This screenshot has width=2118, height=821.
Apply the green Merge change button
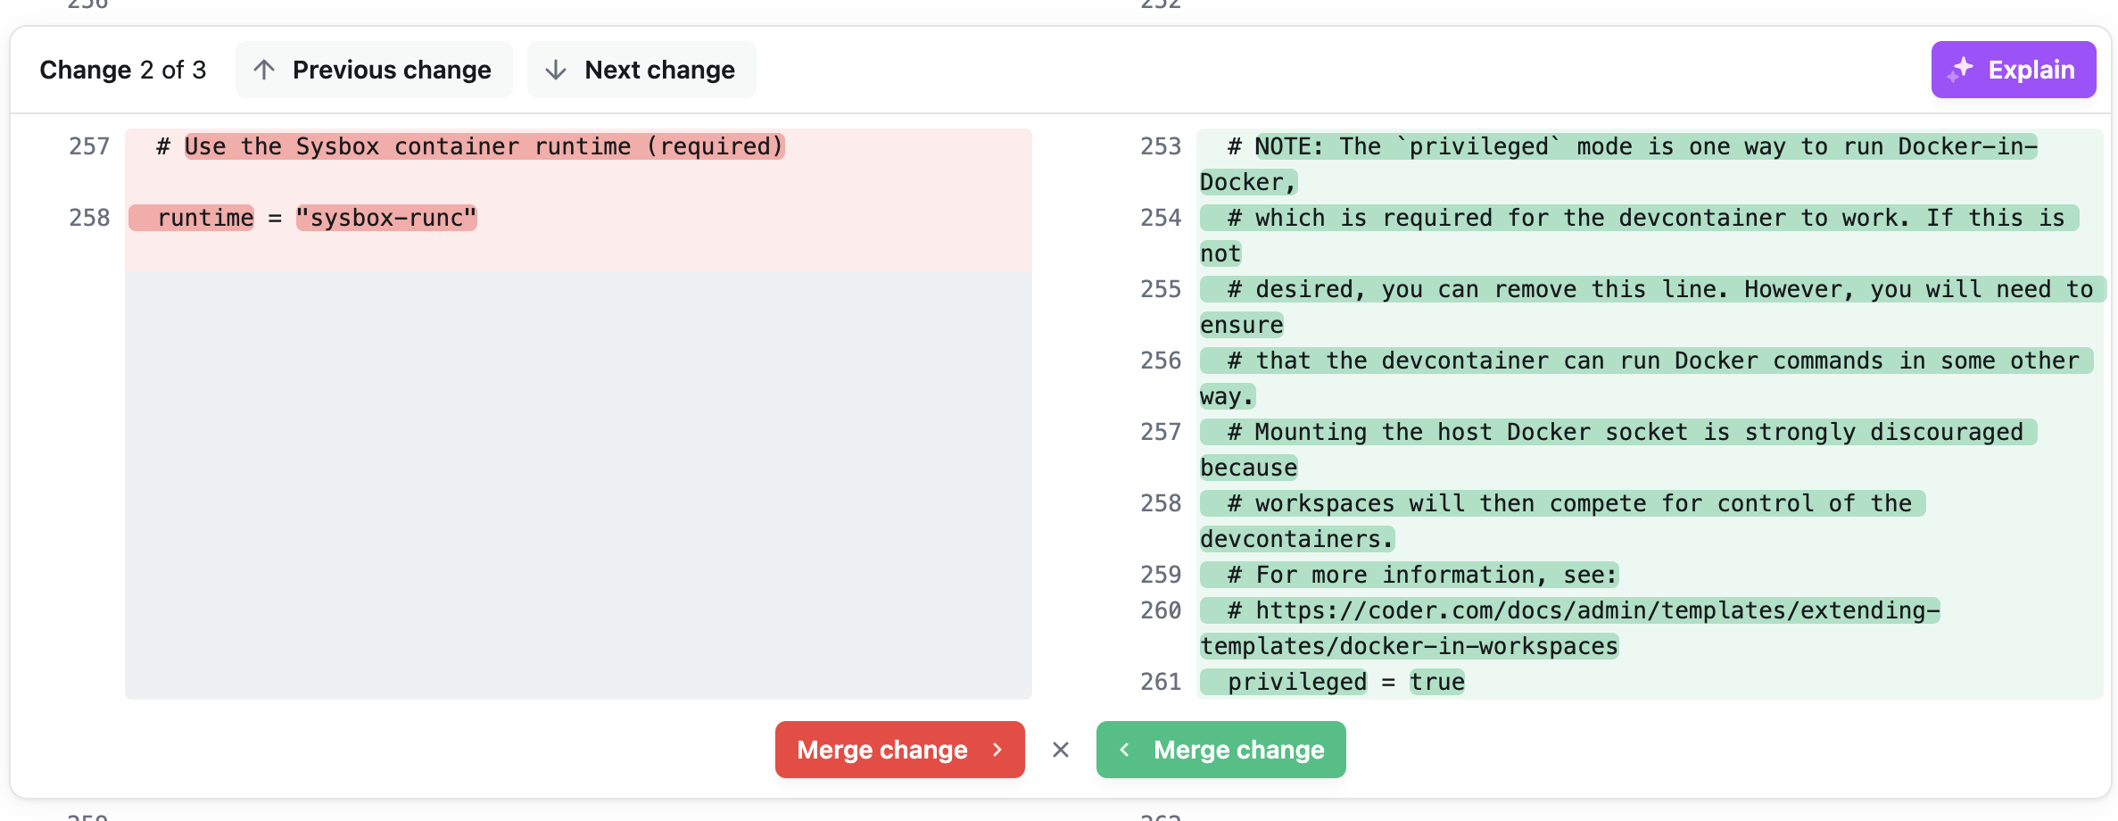click(1238, 750)
